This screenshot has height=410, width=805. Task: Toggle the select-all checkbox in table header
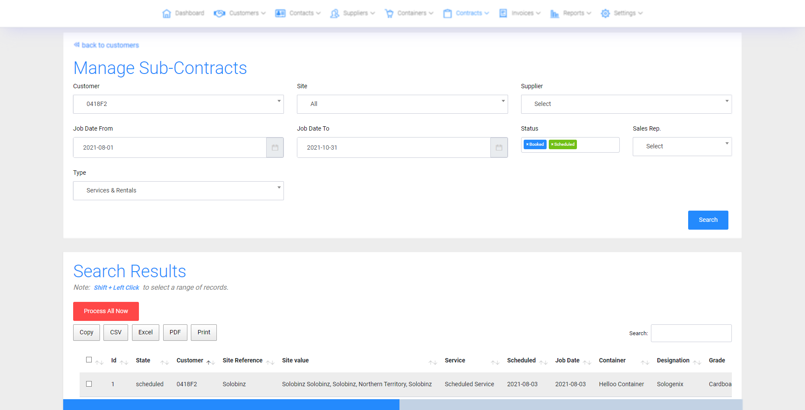[x=89, y=359]
